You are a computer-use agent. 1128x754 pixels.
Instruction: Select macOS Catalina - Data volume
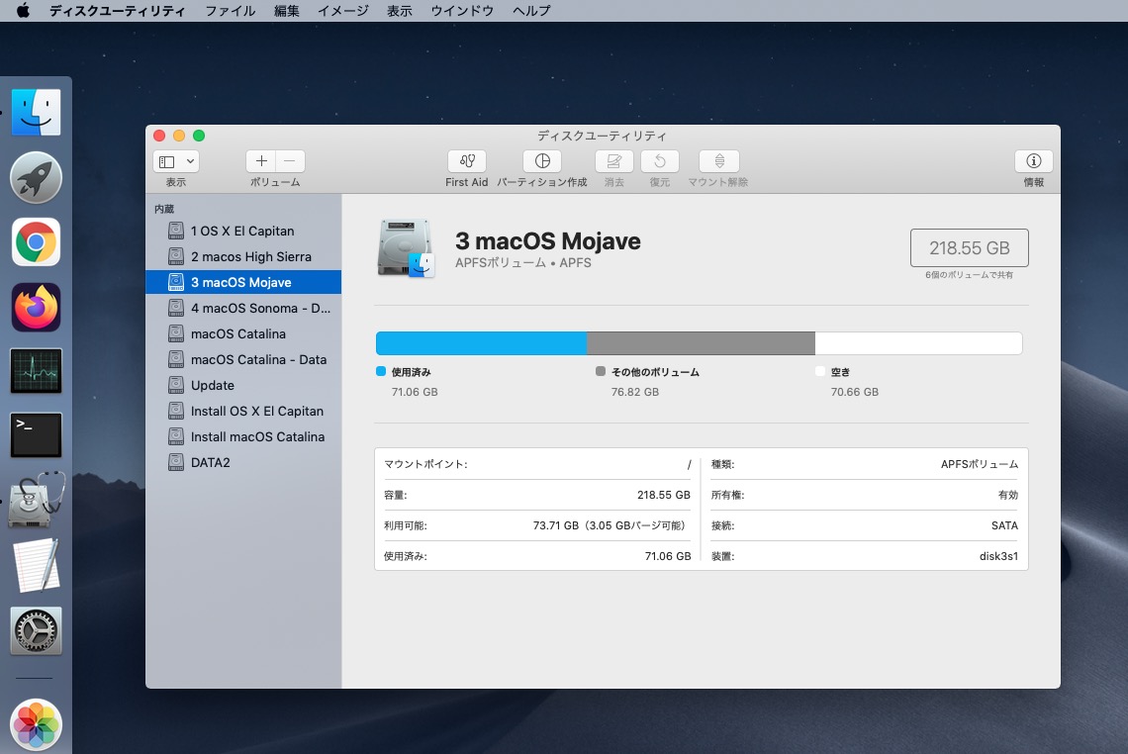pyautogui.click(x=258, y=359)
